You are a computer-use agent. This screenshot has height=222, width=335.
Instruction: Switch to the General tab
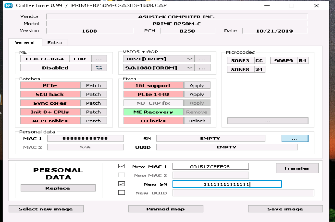(25, 42)
